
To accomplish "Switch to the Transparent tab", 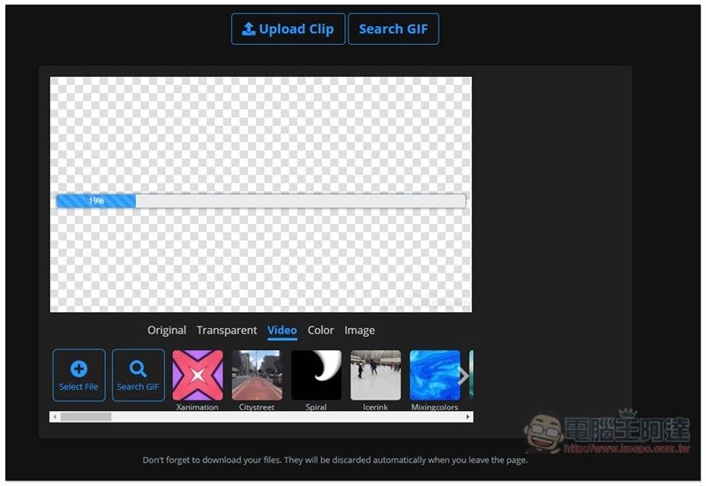I will pos(227,330).
